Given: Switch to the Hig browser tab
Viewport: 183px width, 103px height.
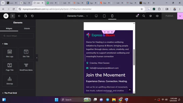Looking at the screenshot, I should point(145,3).
